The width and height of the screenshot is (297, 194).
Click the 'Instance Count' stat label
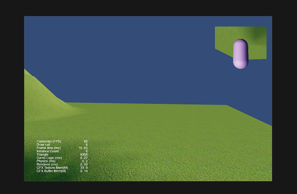(47, 151)
